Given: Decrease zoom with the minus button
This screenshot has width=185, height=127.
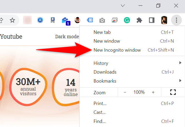Looking at the screenshot, I should [125, 92].
